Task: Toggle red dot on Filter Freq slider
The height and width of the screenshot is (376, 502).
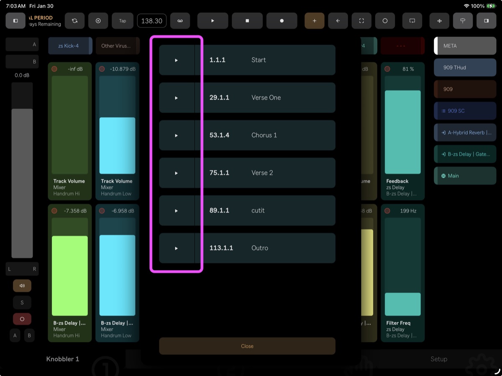Action: click(387, 211)
